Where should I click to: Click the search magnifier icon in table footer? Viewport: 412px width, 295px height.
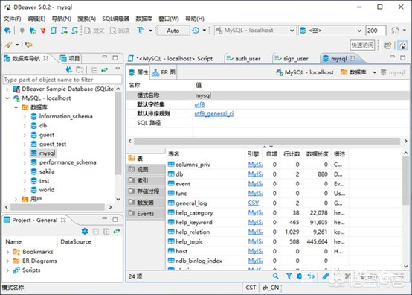point(275,276)
